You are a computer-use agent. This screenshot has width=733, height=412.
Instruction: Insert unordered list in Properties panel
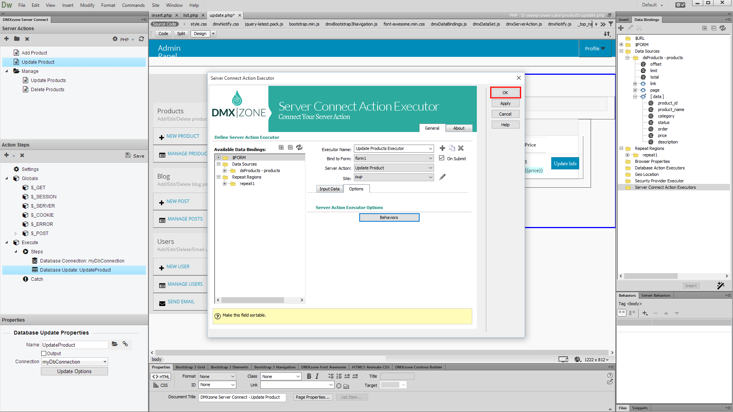[331, 376]
